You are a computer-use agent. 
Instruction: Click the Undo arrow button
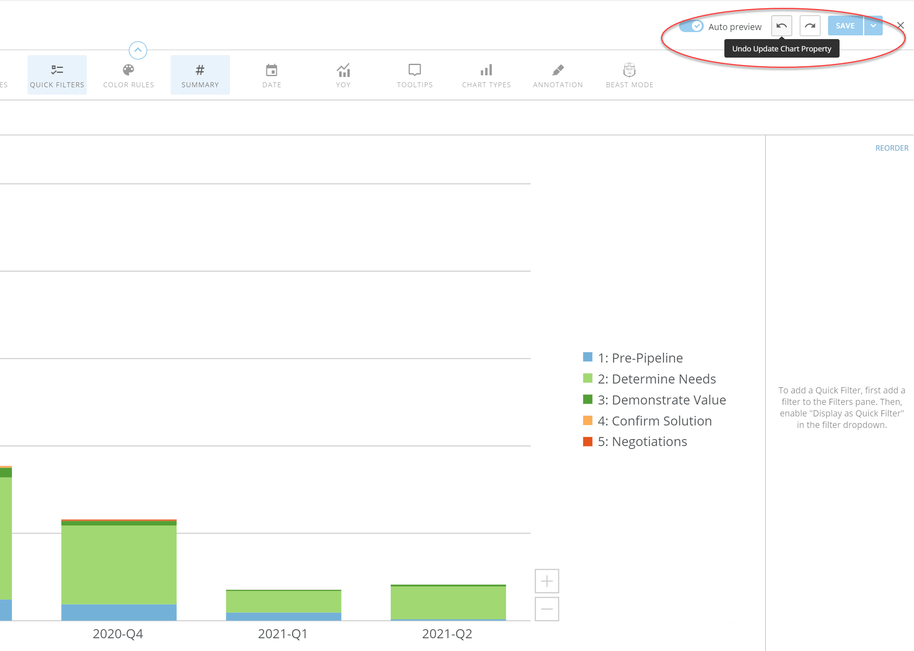(781, 26)
